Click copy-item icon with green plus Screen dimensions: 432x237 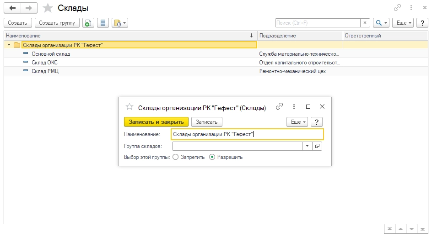tap(88, 23)
